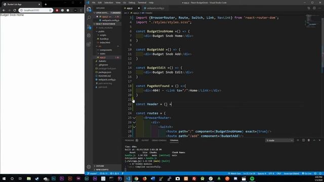Open the Search view in activity bar

tap(89, 18)
